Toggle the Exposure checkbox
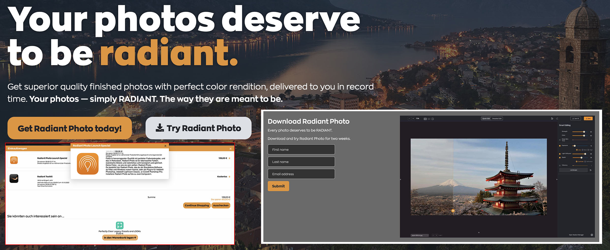Screen dimensions: 610x250 pyautogui.click(x=560, y=146)
